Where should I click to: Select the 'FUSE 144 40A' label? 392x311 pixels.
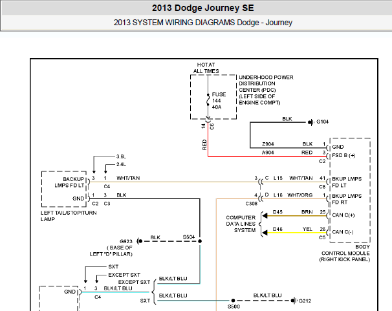click(x=219, y=101)
